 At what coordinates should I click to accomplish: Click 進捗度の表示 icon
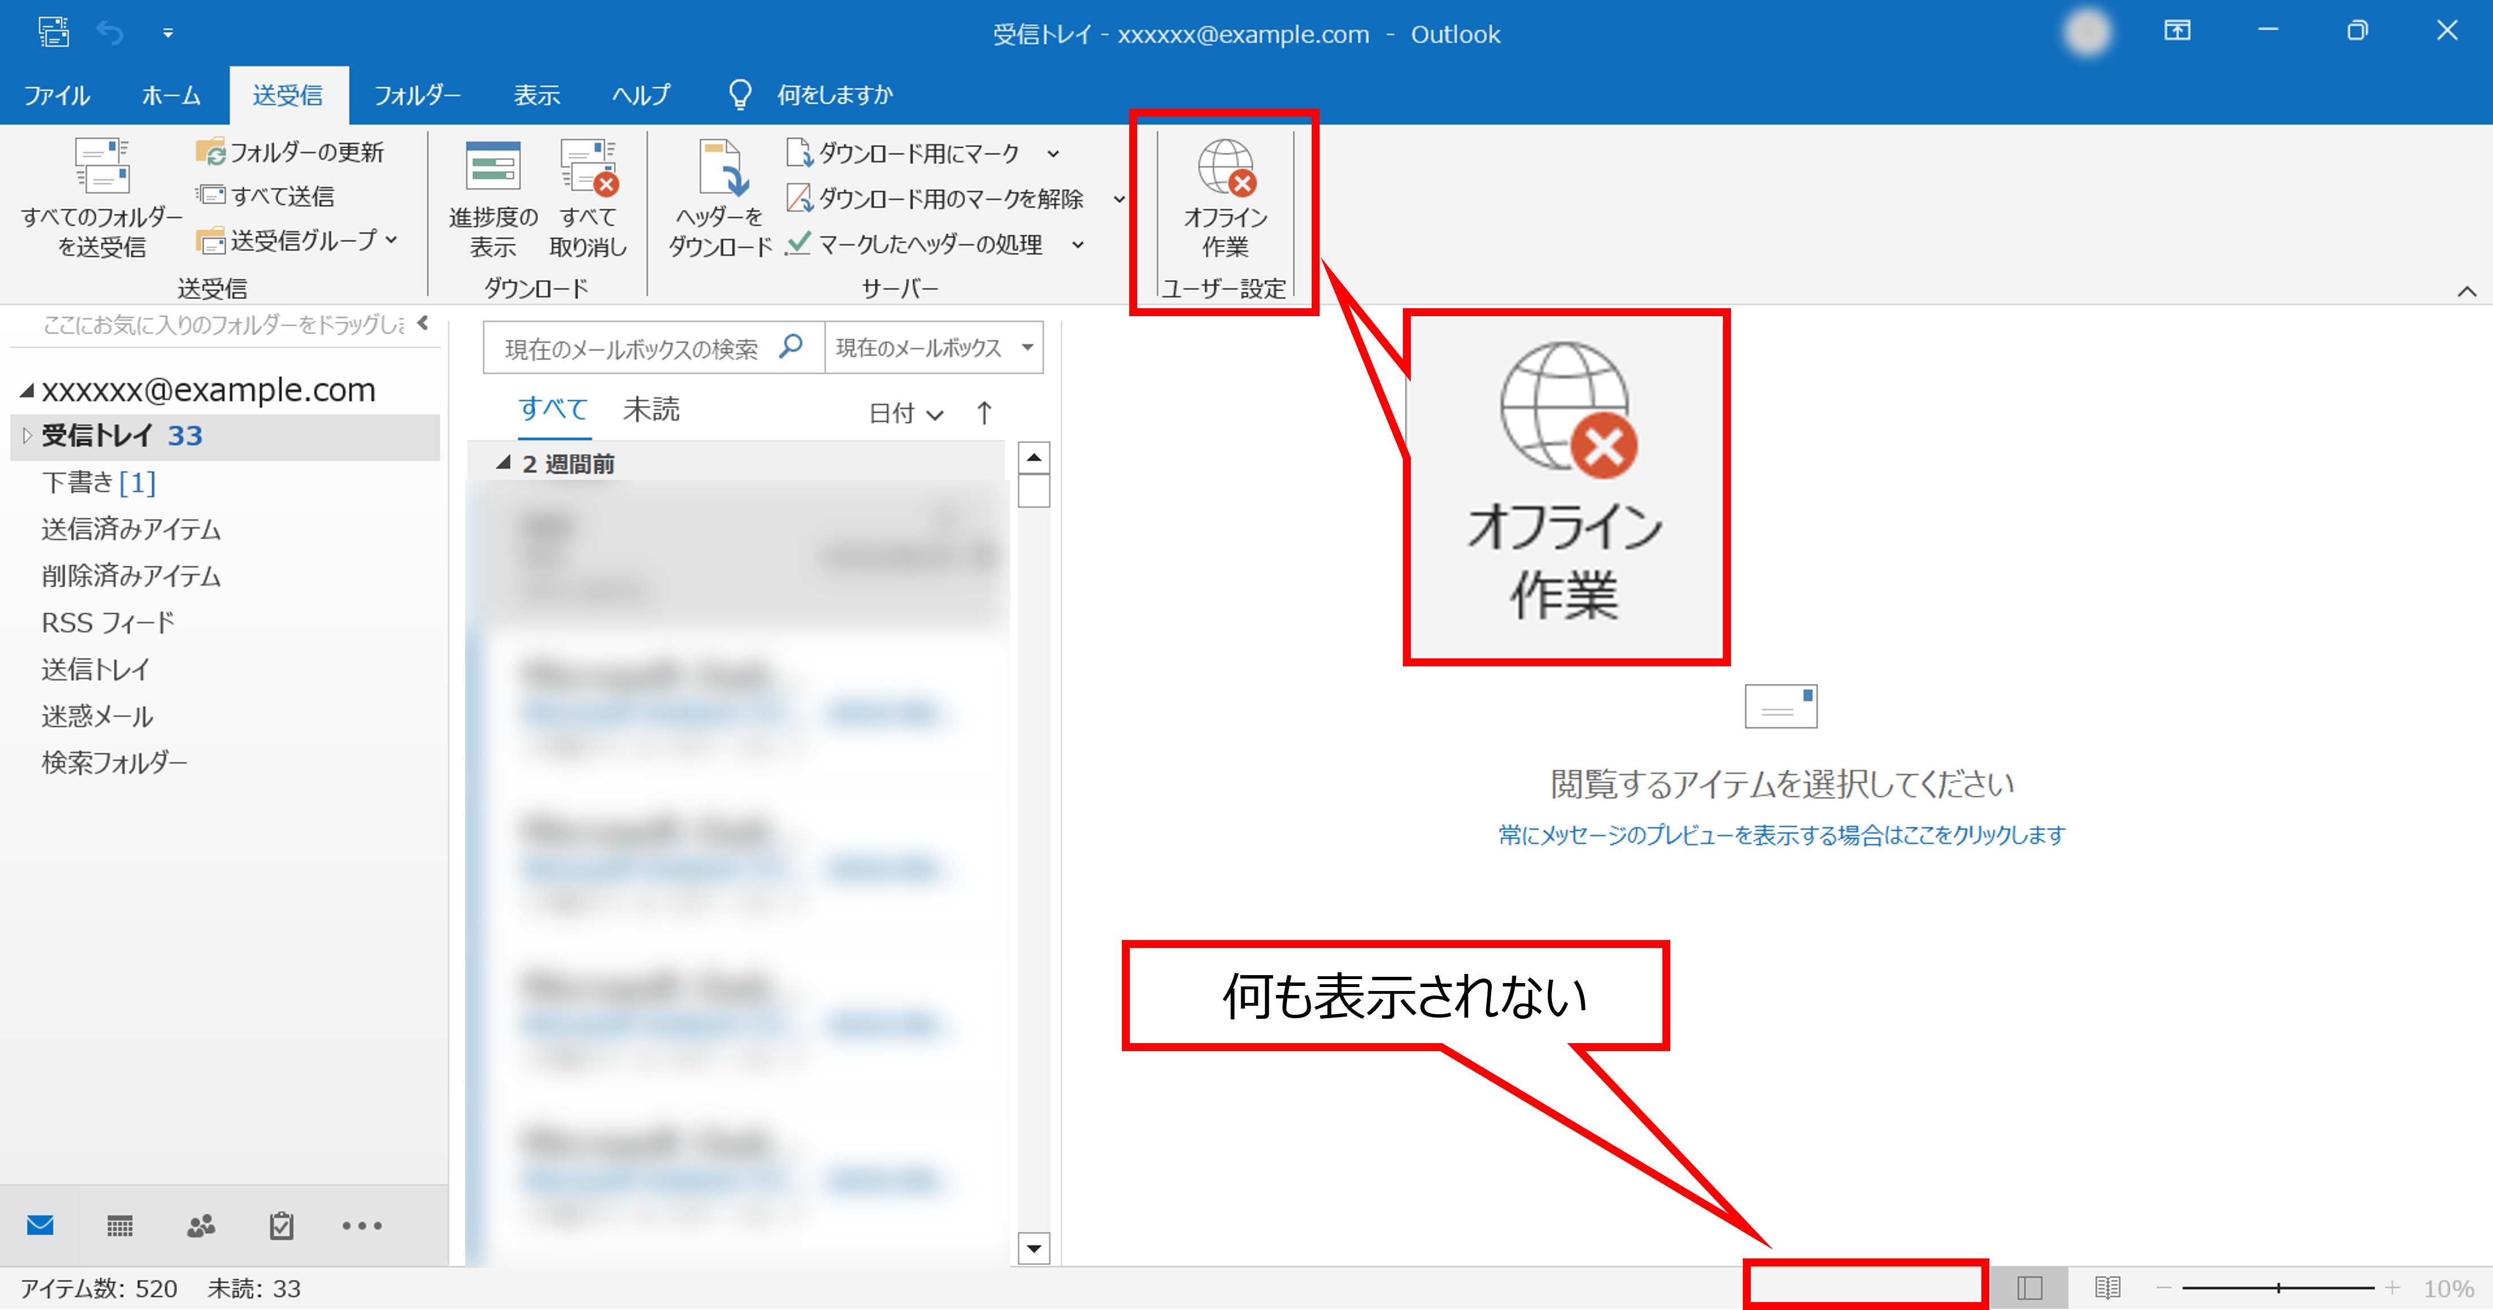[492, 167]
